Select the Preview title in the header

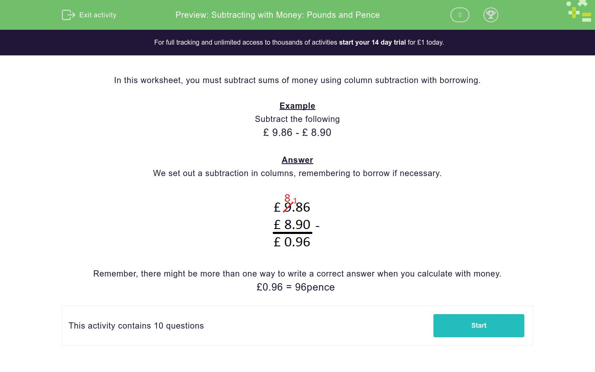point(278,15)
